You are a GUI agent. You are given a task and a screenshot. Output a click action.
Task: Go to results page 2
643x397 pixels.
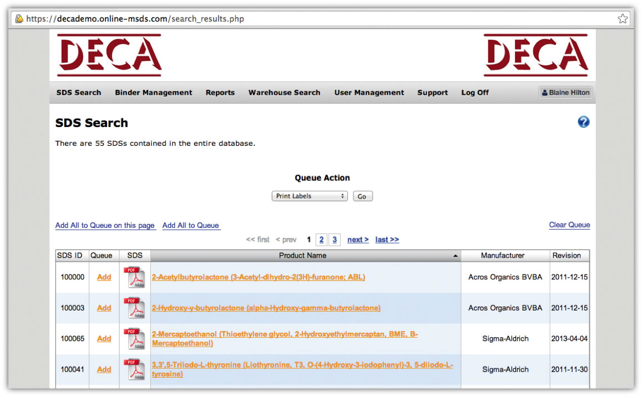[x=321, y=240]
